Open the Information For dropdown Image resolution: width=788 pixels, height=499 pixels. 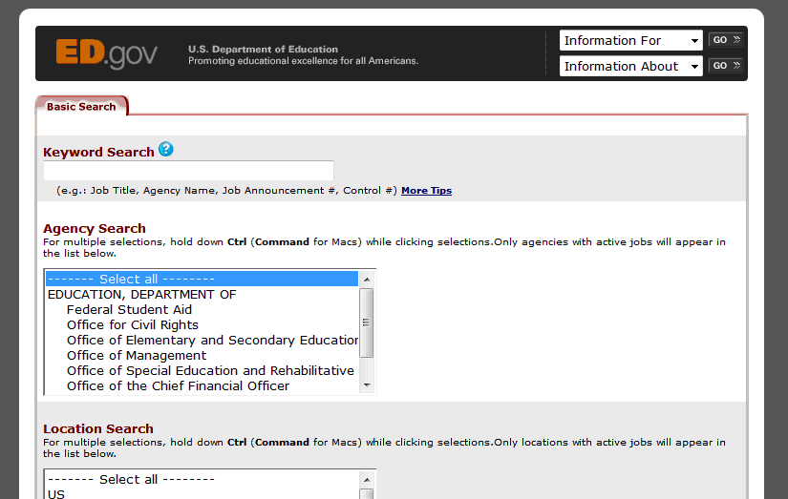point(630,41)
